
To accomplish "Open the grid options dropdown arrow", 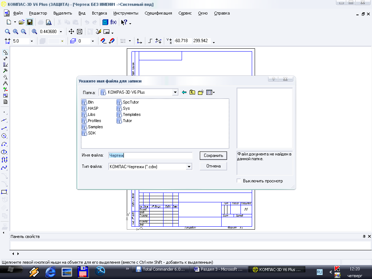I will tap(130, 41).
